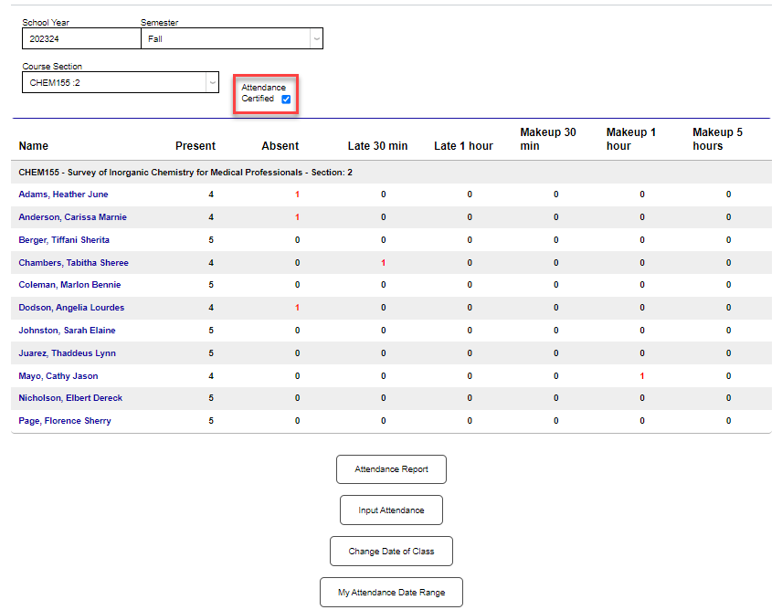Click the Input Attendance button
This screenshot has width=782, height=610.
click(391, 510)
